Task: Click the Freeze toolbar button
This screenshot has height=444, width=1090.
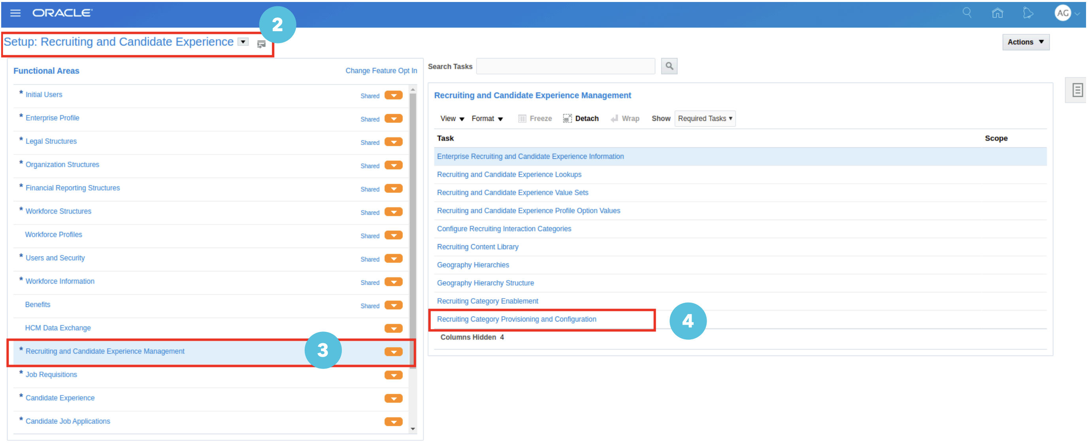Action: (x=535, y=119)
